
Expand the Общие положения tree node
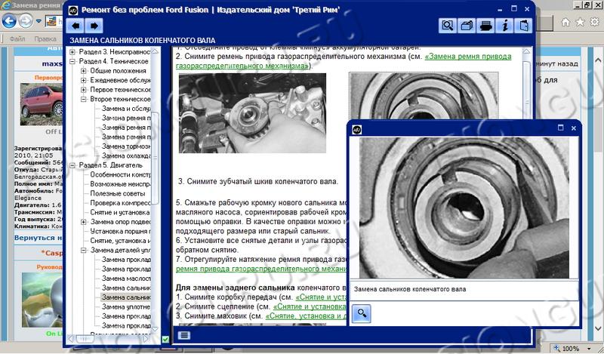[x=84, y=71]
